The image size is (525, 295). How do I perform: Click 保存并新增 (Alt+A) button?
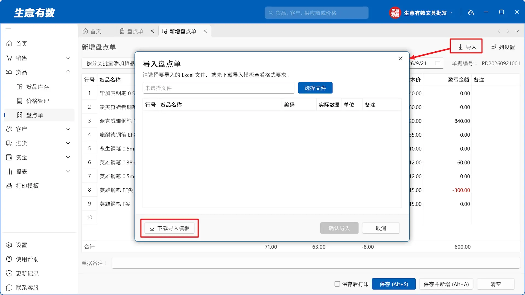pyautogui.click(x=446, y=284)
